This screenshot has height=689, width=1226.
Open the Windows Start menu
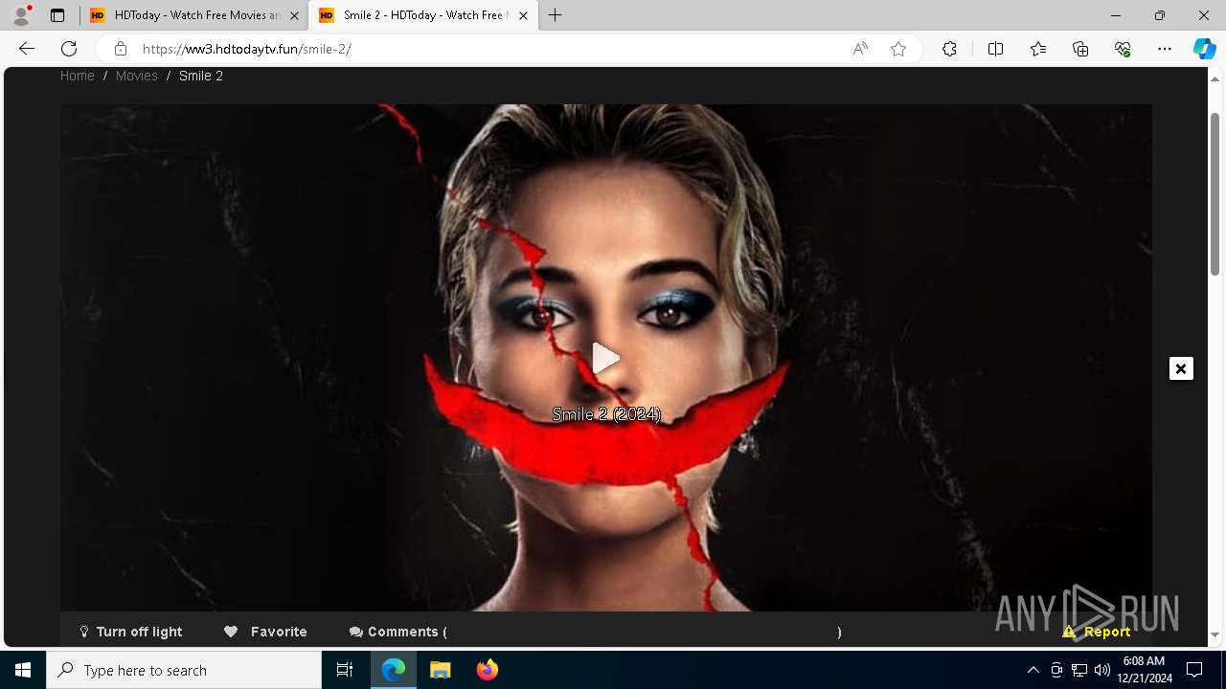pyautogui.click(x=23, y=670)
